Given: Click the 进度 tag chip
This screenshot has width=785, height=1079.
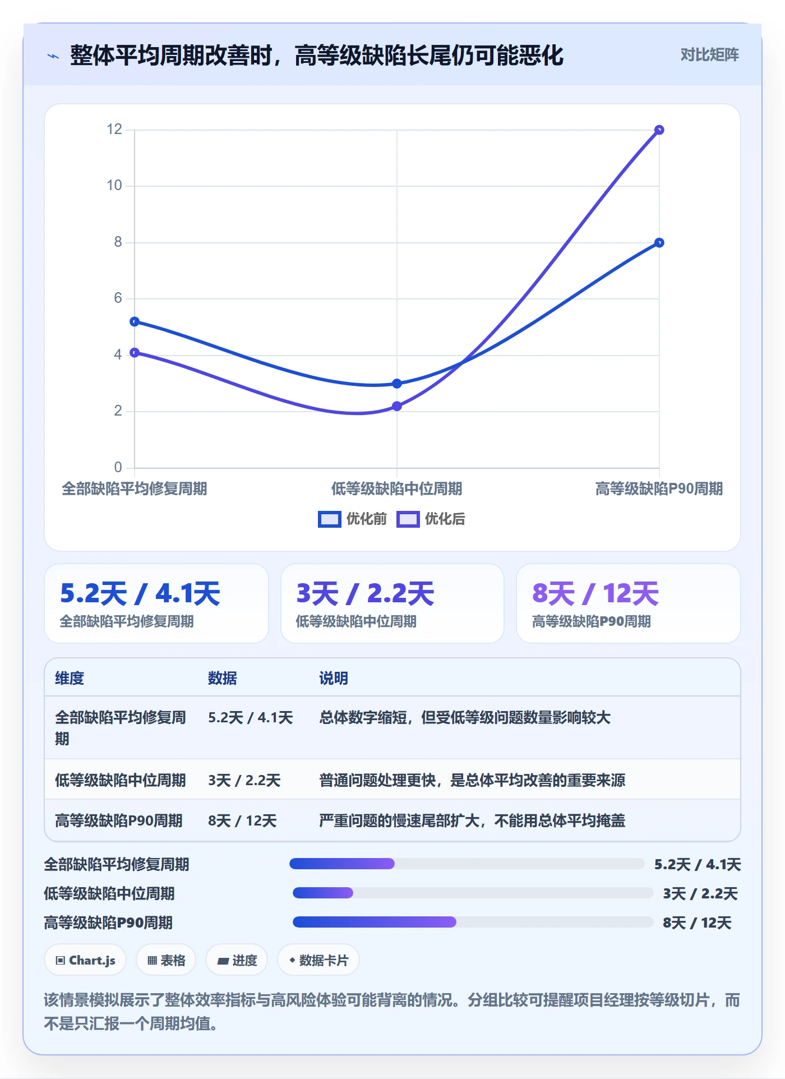Looking at the screenshot, I should point(237,960).
